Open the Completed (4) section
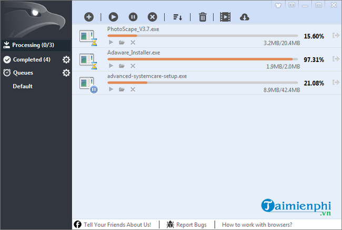Image resolution: width=342 pixels, height=230 pixels. coord(32,59)
